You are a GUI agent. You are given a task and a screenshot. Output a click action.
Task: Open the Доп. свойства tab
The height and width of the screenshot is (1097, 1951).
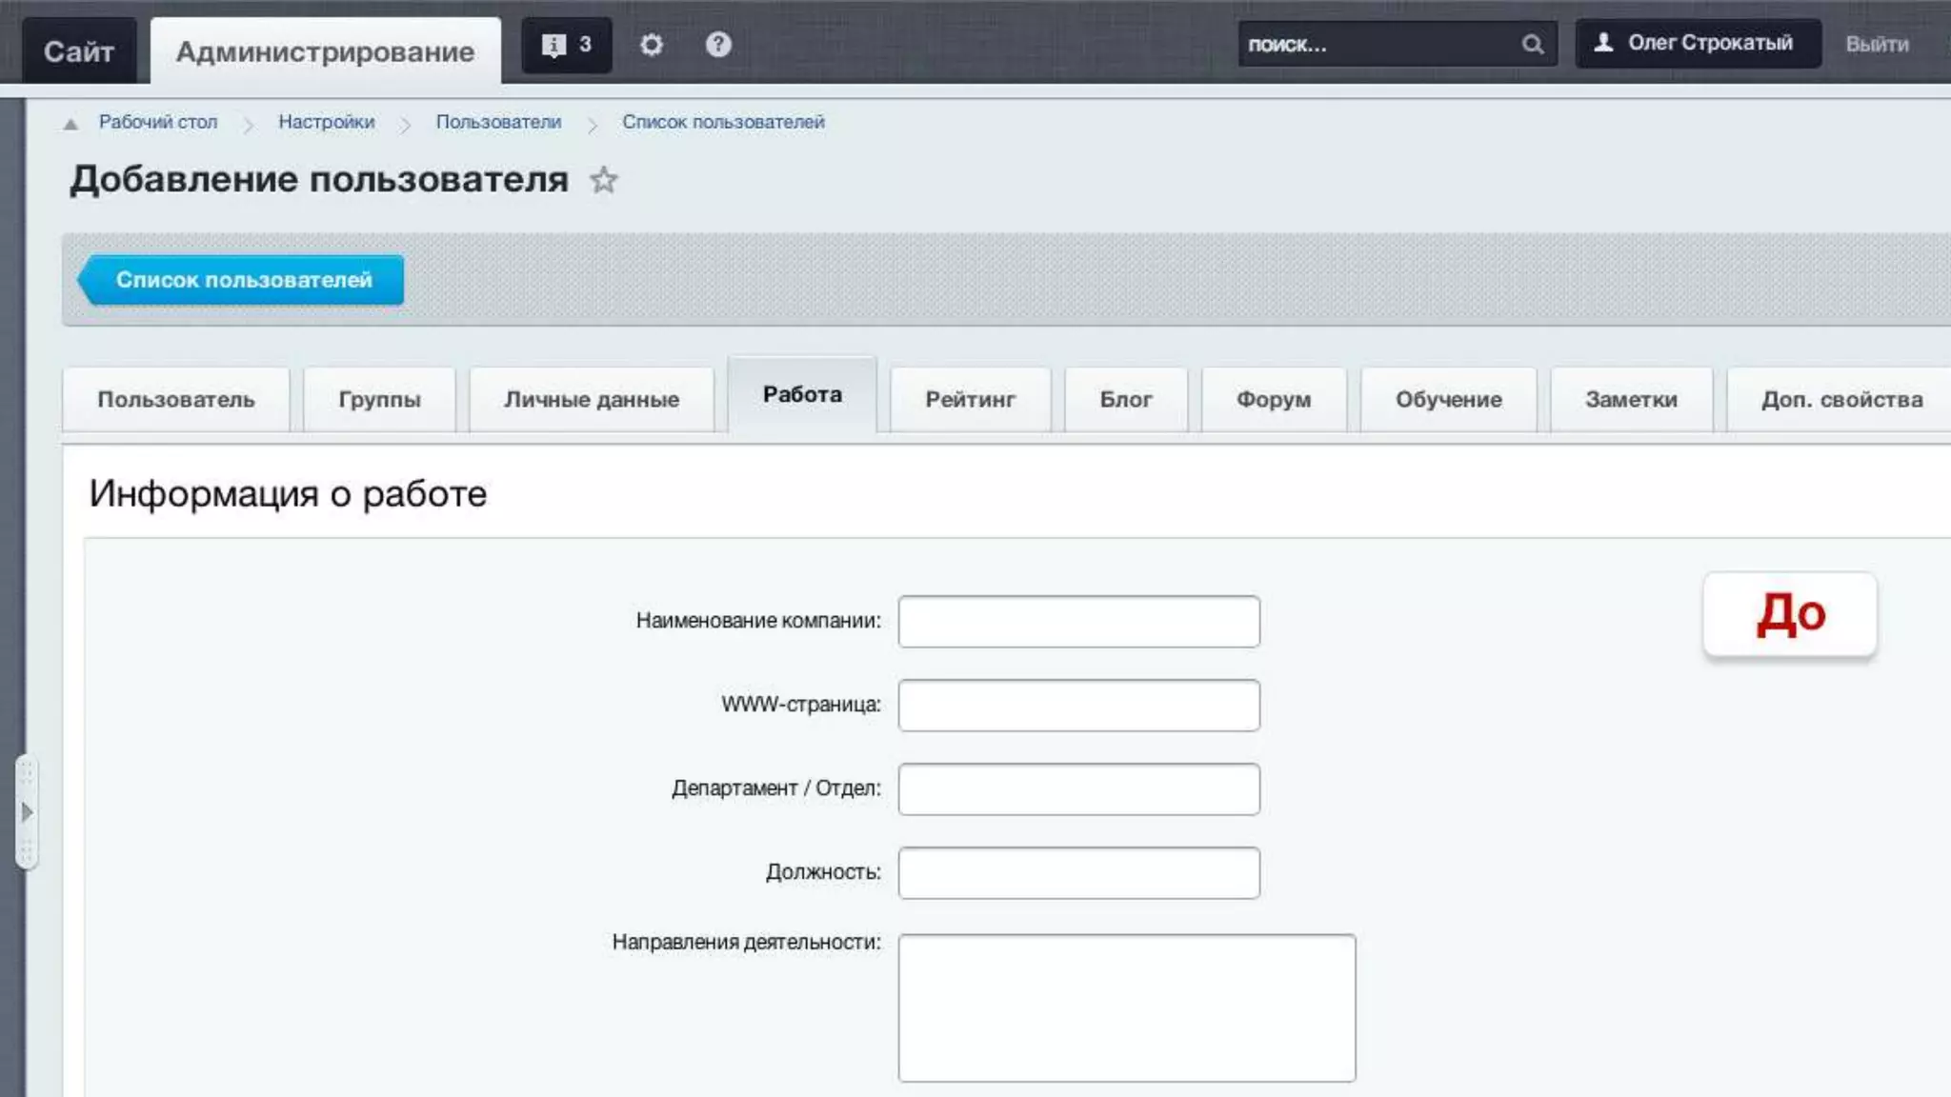[x=1840, y=400]
